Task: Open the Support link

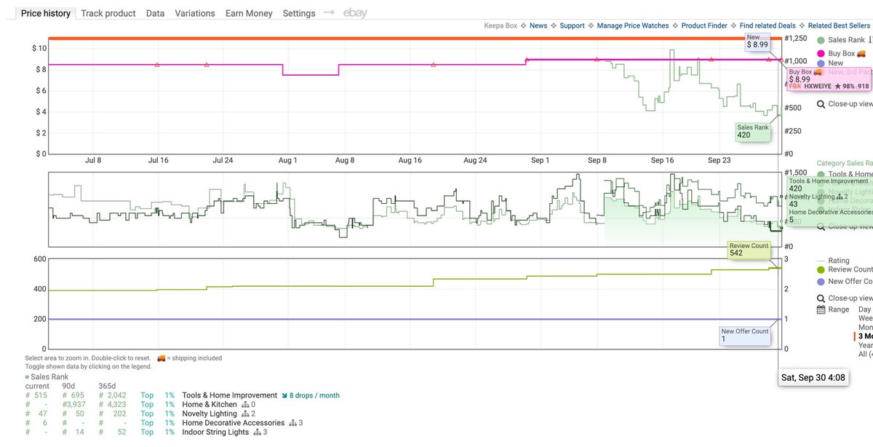Action: point(572,25)
